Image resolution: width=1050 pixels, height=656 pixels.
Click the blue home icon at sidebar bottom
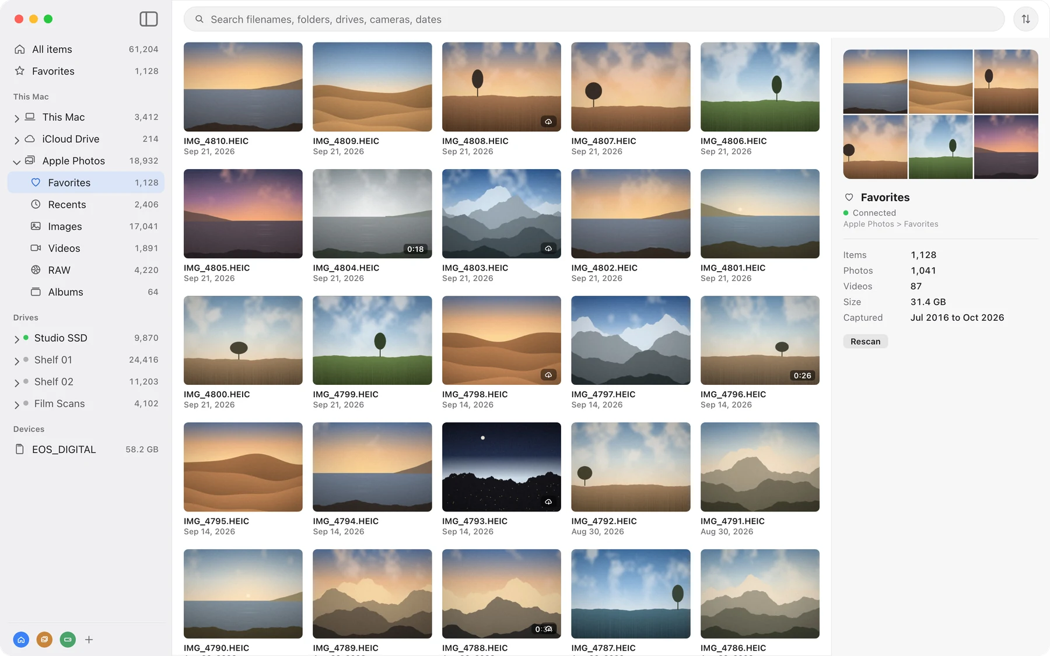click(x=21, y=640)
